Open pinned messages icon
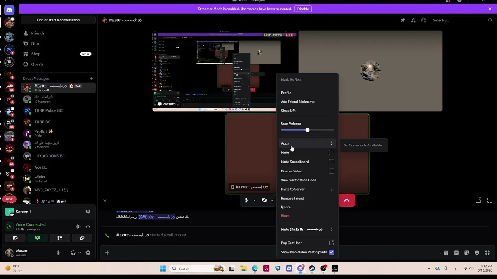 coord(403,20)
